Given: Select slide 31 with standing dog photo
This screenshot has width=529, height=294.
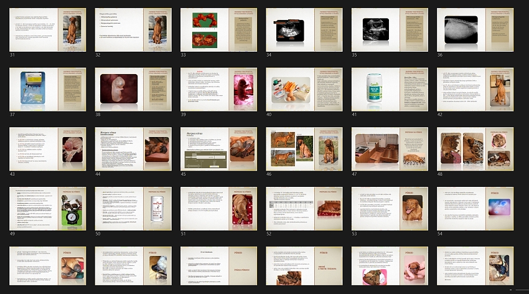Looking at the screenshot, I should click(x=47, y=29).
